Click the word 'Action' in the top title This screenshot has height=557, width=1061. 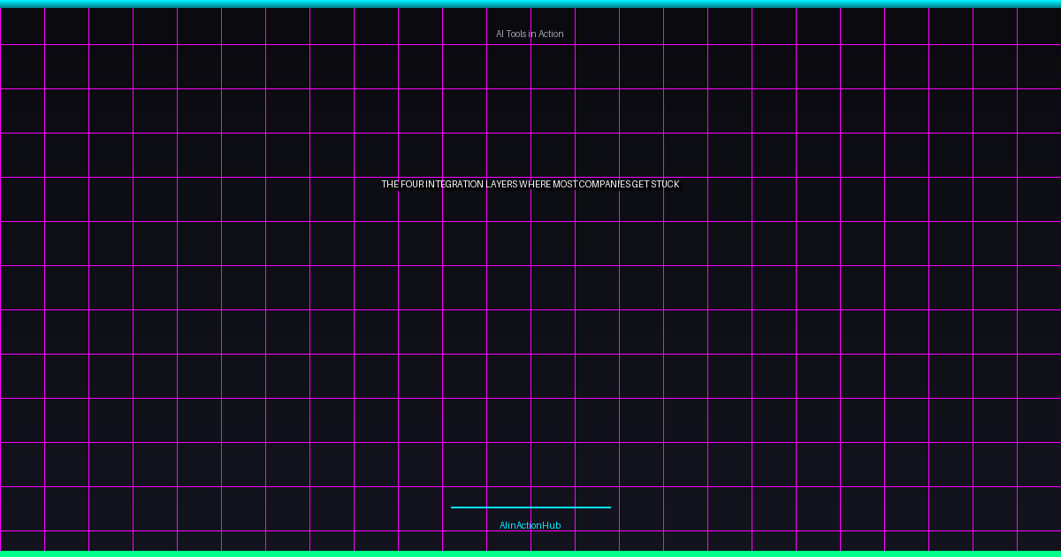click(551, 34)
